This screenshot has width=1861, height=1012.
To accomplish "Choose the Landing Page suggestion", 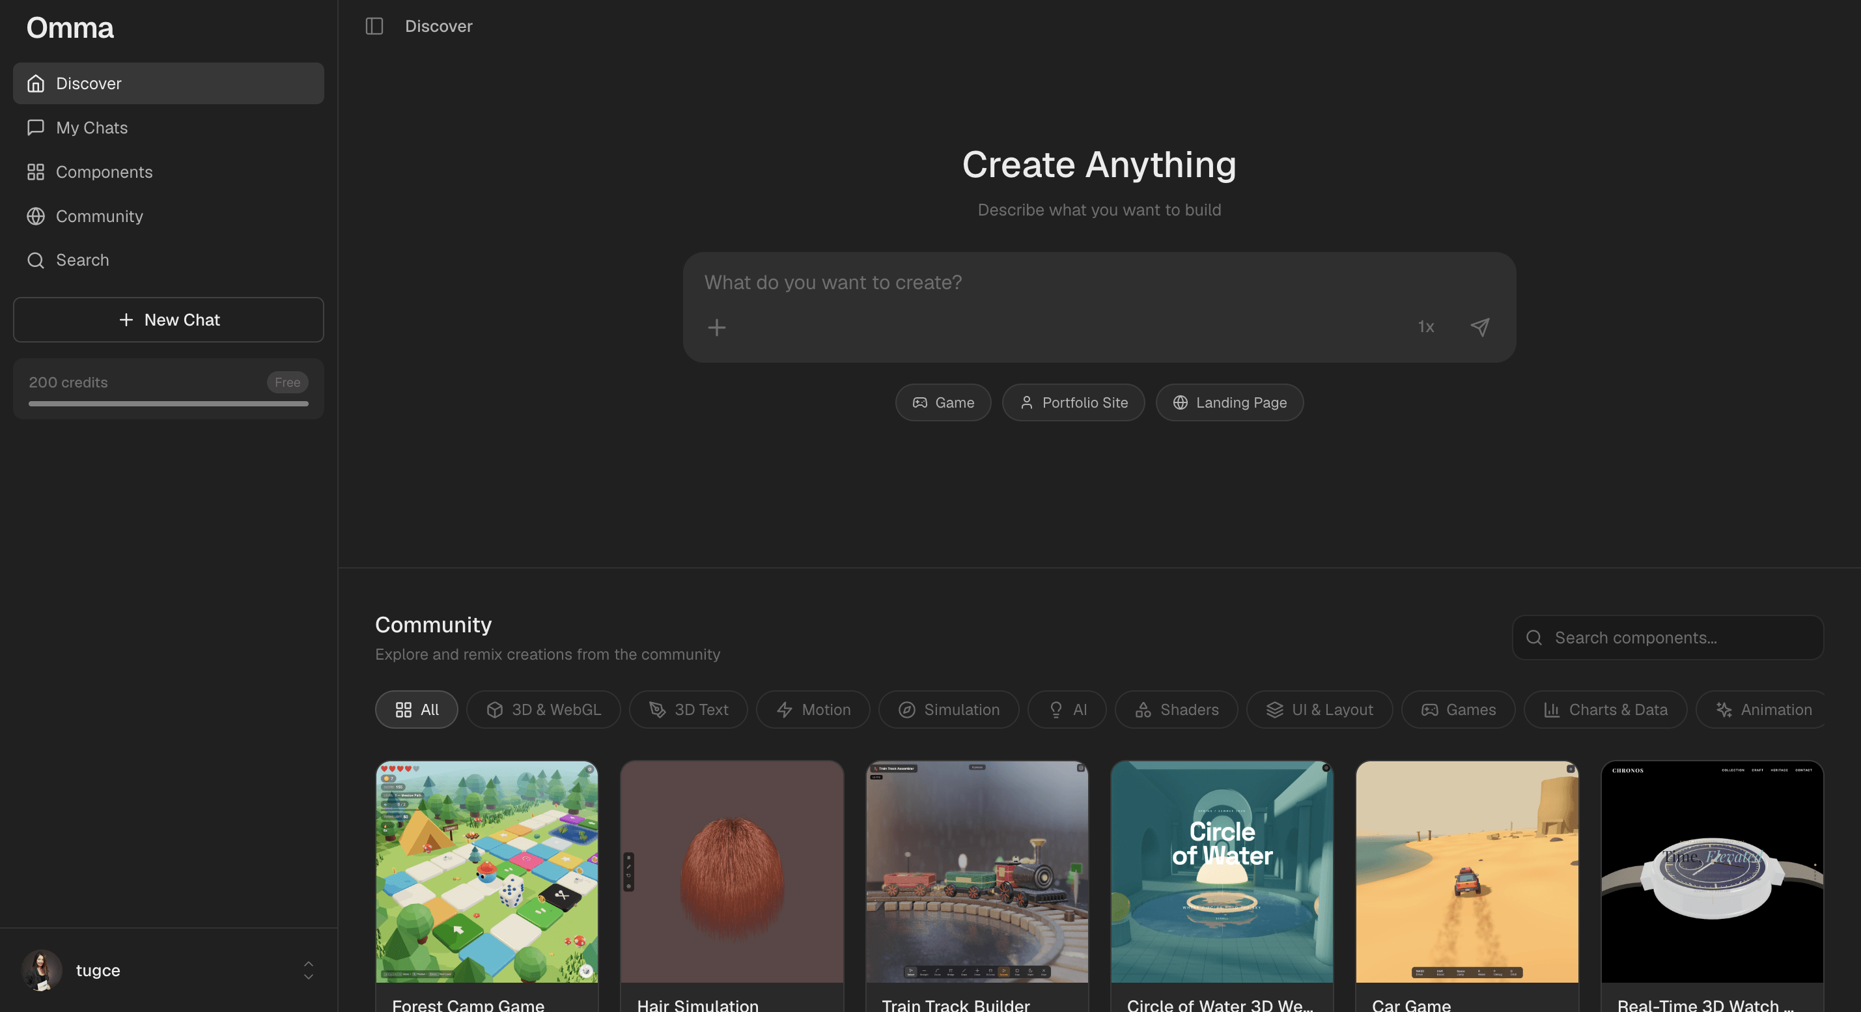I will (x=1229, y=402).
